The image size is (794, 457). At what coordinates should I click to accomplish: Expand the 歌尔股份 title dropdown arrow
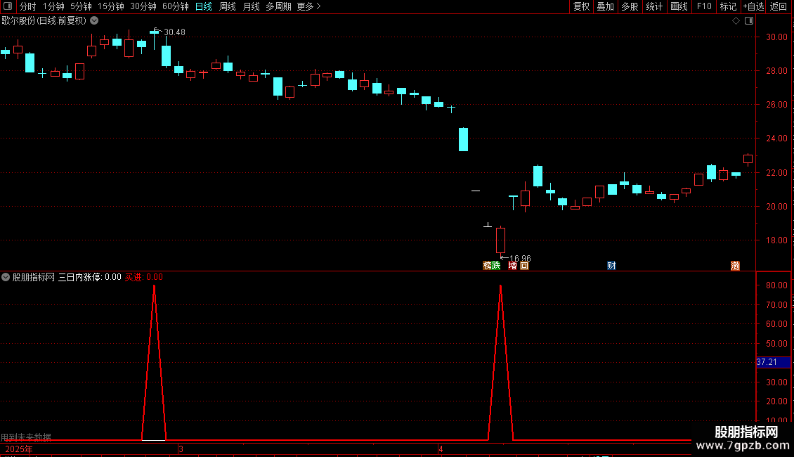coord(94,20)
